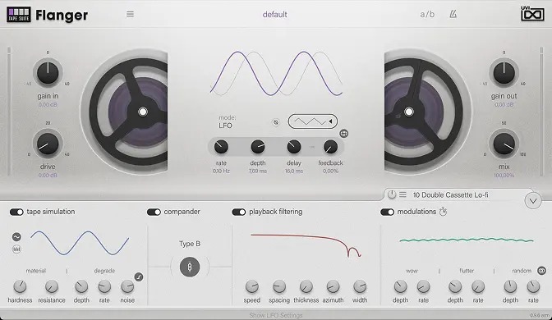Click the drive 0.00 dB value
Image resolution: width=552 pixels, height=320 pixels.
coord(48,175)
